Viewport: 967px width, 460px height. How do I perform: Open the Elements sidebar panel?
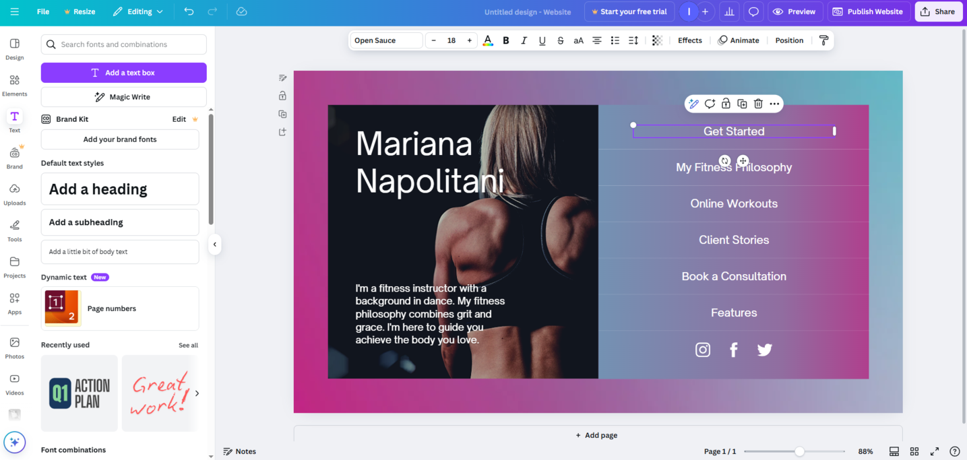coord(14,85)
